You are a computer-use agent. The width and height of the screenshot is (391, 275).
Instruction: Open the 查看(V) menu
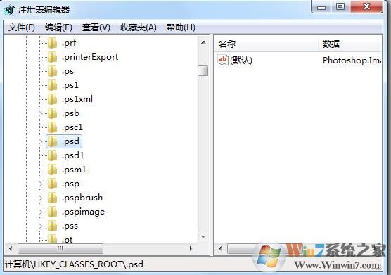96,27
